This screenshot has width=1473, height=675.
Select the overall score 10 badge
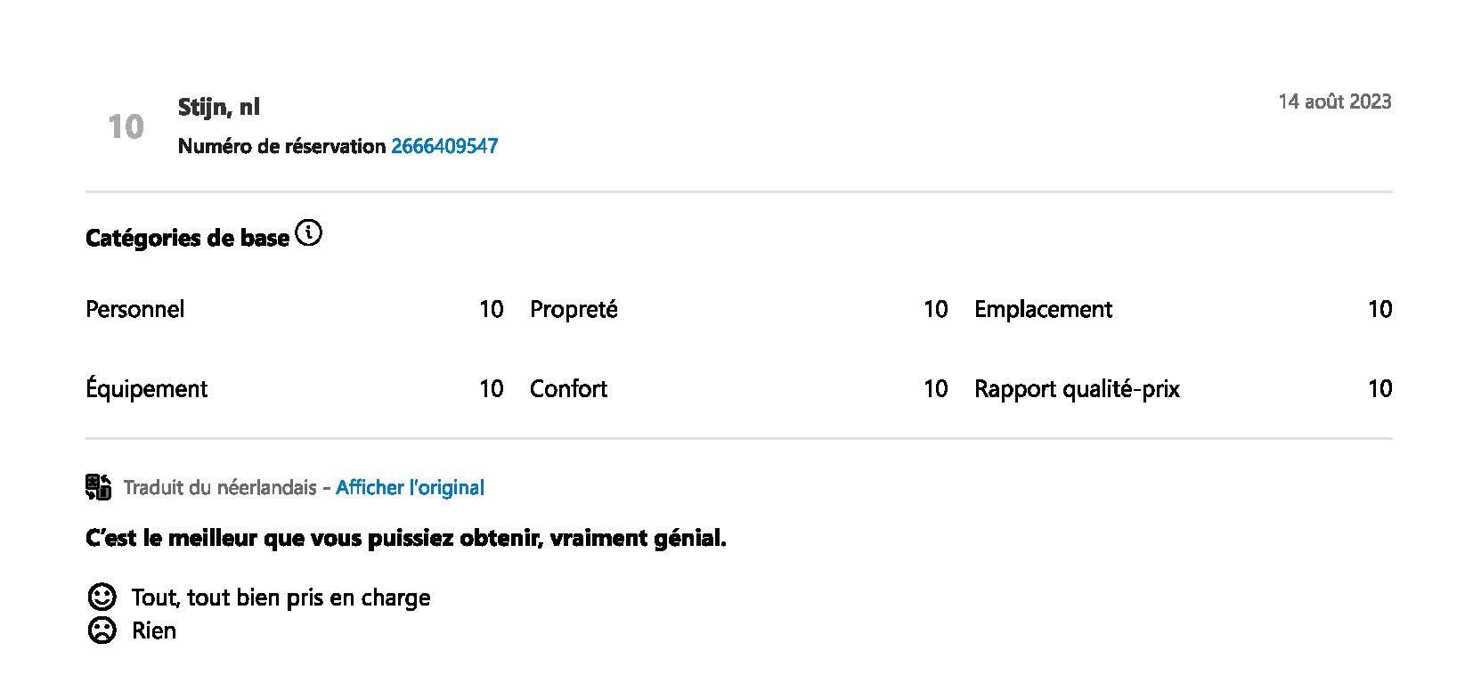point(126,126)
